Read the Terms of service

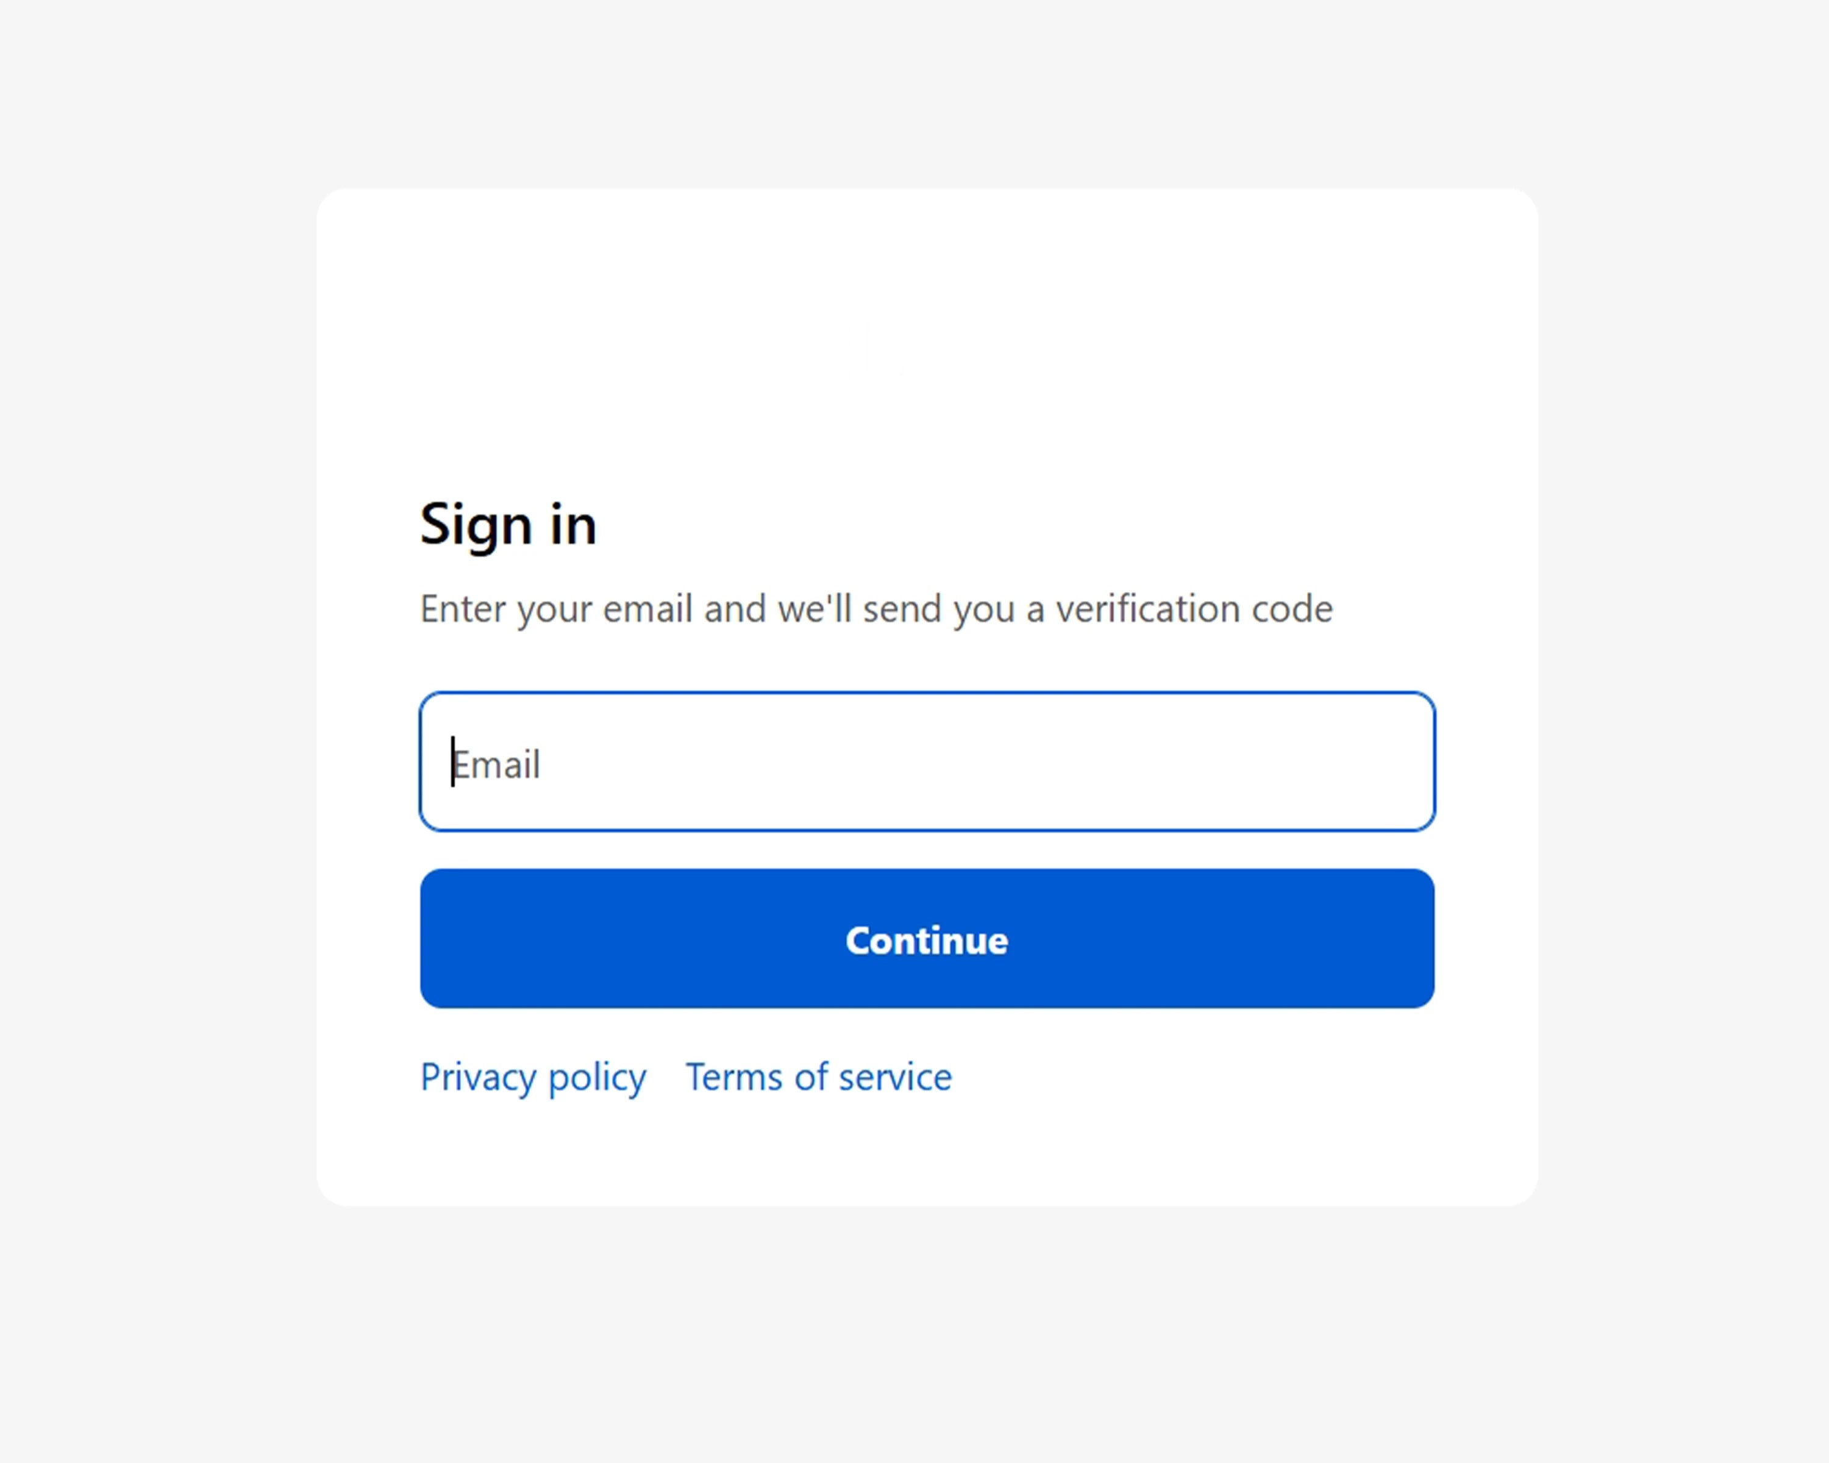(x=819, y=1077)
